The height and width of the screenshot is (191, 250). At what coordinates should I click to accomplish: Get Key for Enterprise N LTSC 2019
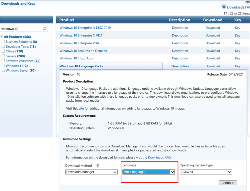pos(237,28)
